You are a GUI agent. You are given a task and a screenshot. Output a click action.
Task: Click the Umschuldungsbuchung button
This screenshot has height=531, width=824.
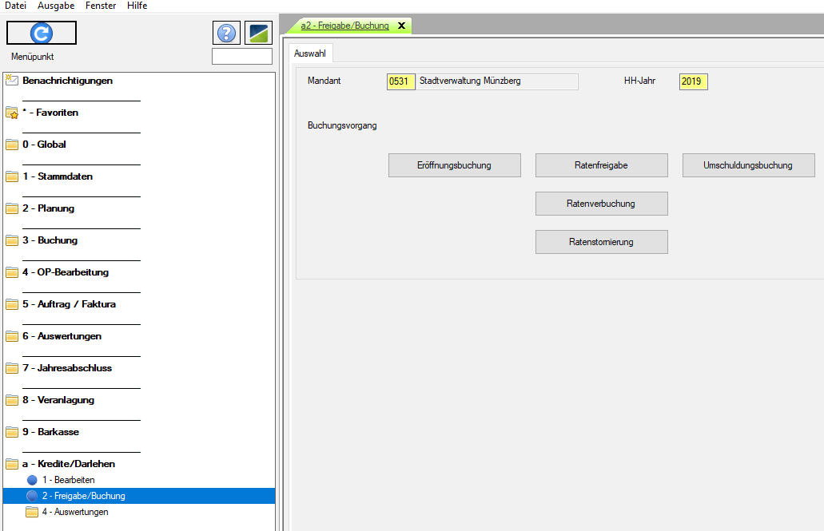[x=748, y=165]
